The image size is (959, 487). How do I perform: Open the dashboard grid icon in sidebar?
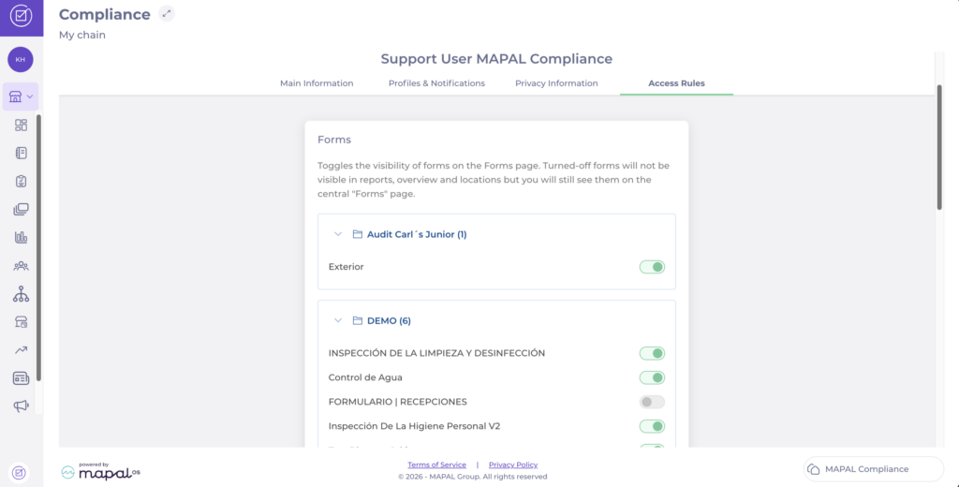(22, 125)
